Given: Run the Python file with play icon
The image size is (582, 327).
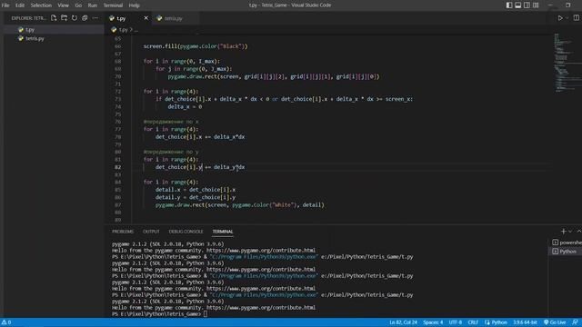Looking at the screenshot, I should pyautogui.click(x=560, y=18).
